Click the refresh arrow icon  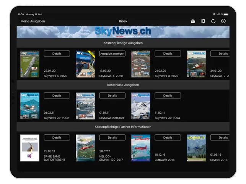coord(213,21)
